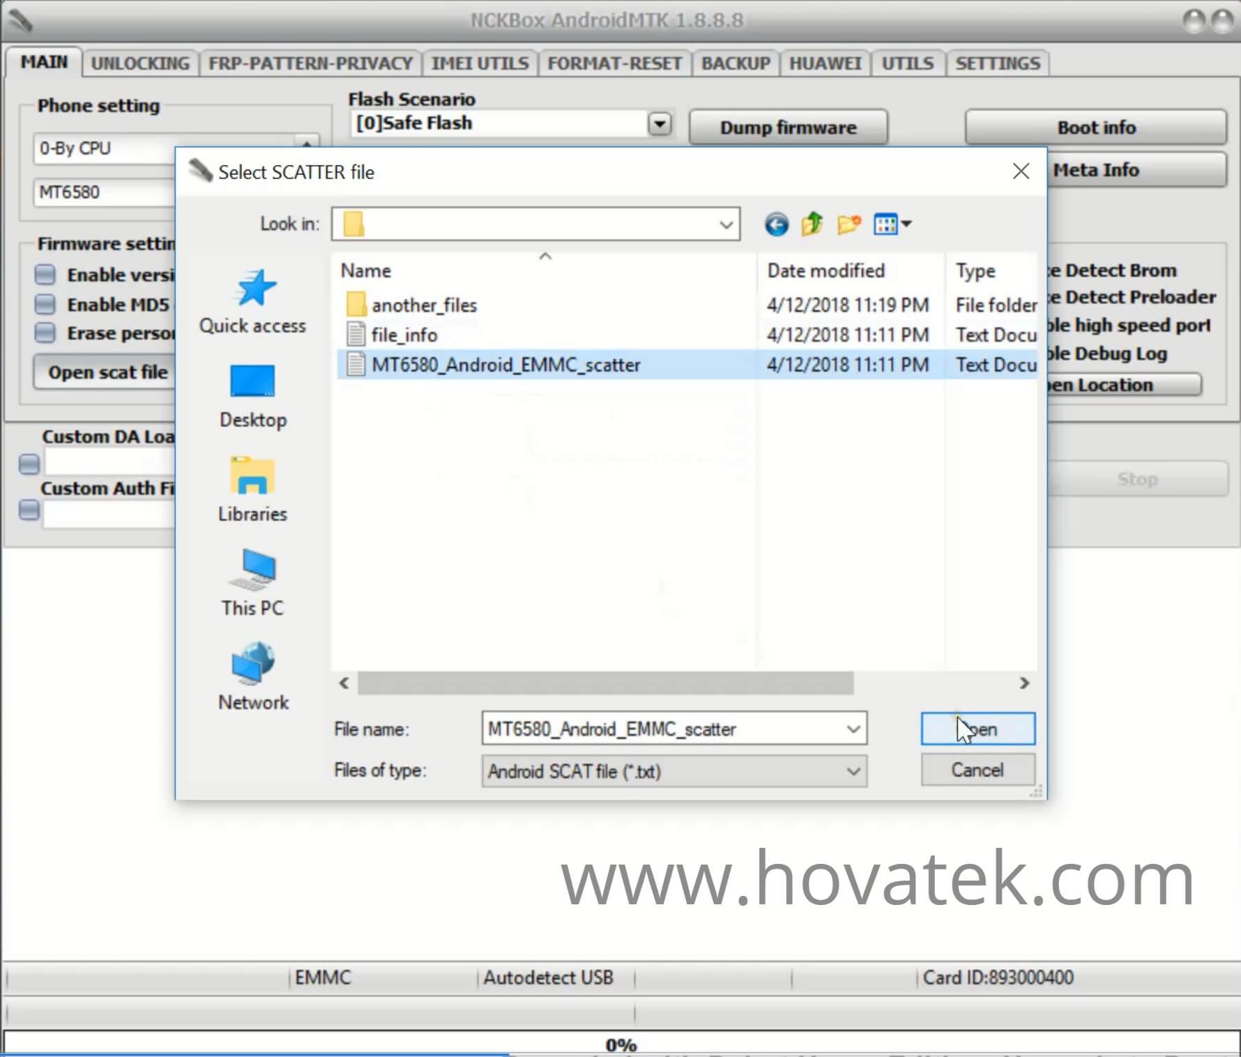Click the Up one level folder icon
This screenshot has width=1241, height=1057.
811,223
